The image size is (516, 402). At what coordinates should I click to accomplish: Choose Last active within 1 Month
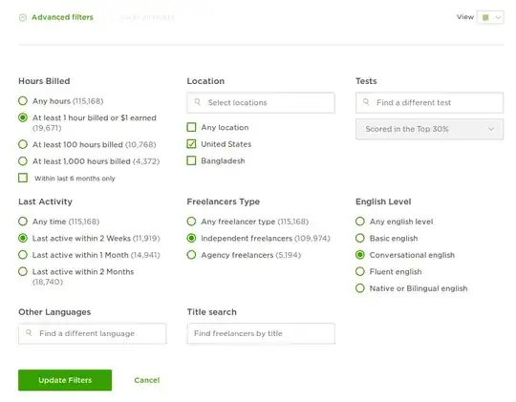23,255
